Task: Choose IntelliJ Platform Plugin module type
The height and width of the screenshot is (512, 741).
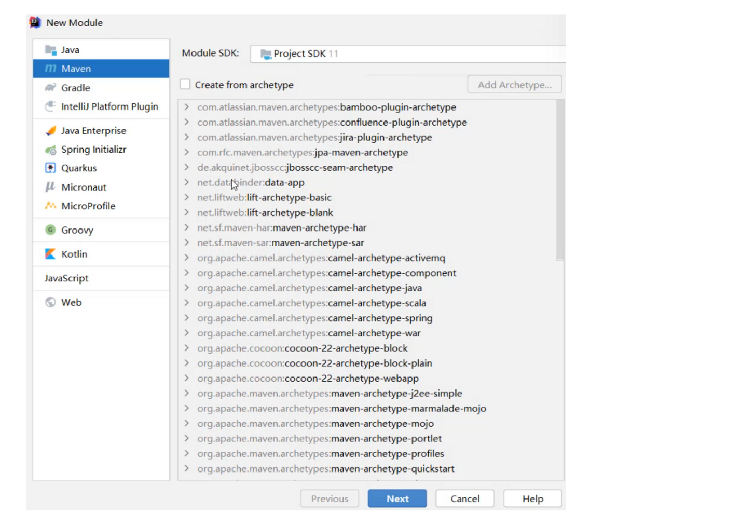Action: (x=101, y=106)
